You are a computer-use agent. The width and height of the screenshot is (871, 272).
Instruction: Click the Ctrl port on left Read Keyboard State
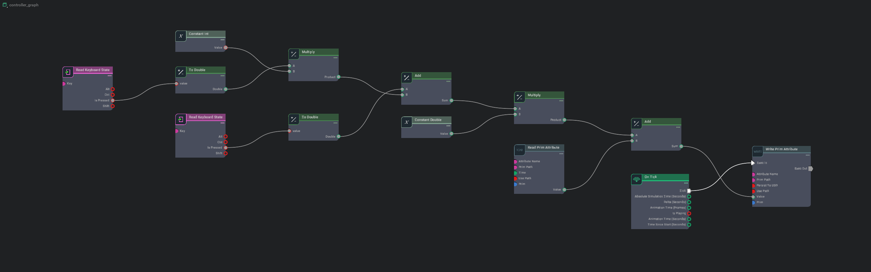click(x=113, y=95)
